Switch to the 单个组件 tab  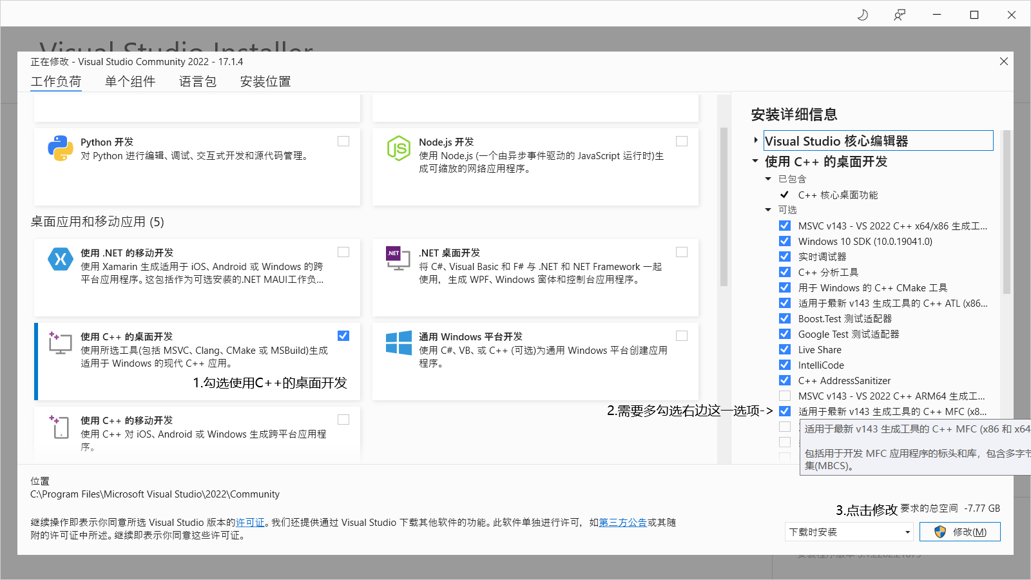pyautogui.click(x=130, y=82)
